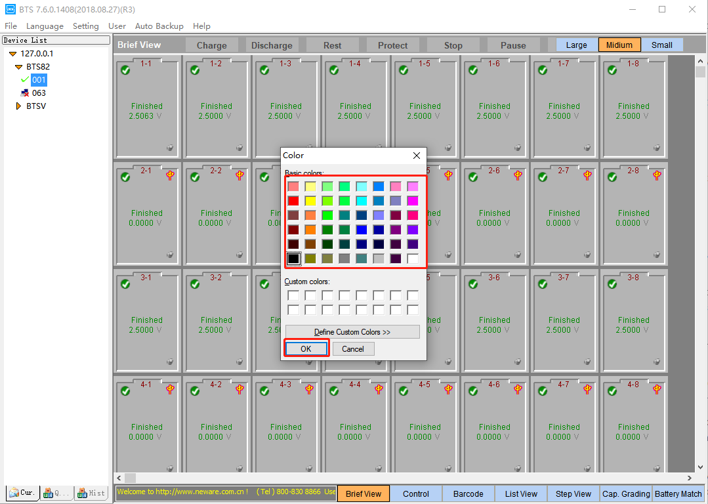Viewport: 708px width, 504px height.
Task: Click the red warning icon on channel 4-8
Action: click(657, 389)
